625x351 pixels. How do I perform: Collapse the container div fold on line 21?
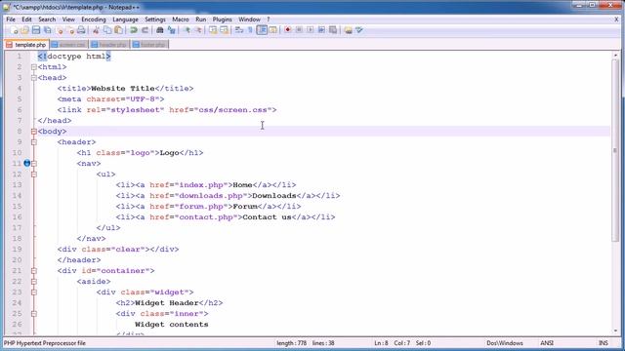click(x=34, y=271)
